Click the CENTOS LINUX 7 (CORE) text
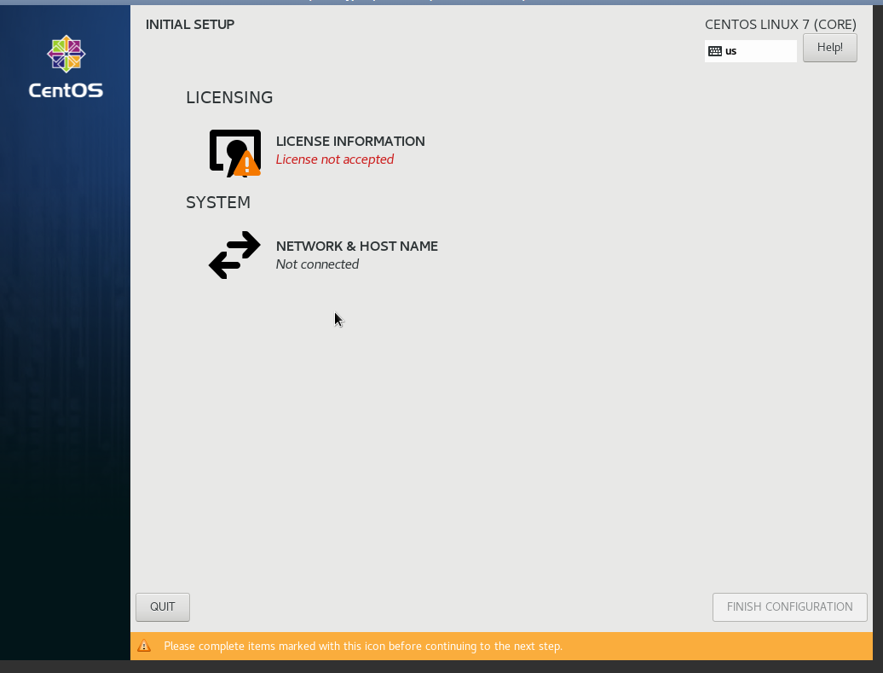 point(781,24)
